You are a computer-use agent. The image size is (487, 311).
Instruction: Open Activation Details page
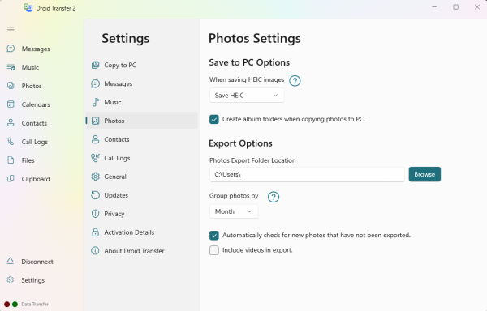point(141,232)
